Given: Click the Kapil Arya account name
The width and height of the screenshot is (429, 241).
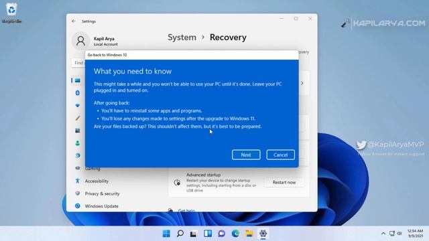Looking at the screenshot, I should (x=104, y=39).
